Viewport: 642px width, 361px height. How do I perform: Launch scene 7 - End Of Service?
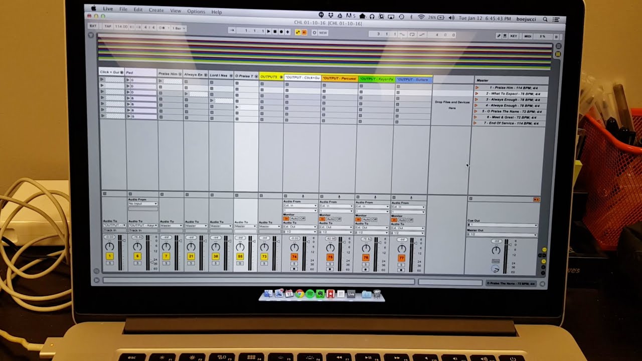pyautogui.click(x=475, y=123)
